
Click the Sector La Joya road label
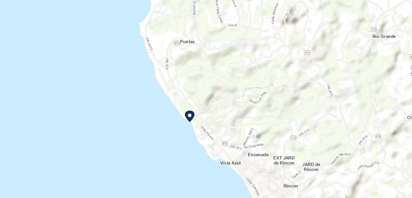[258, 97]
